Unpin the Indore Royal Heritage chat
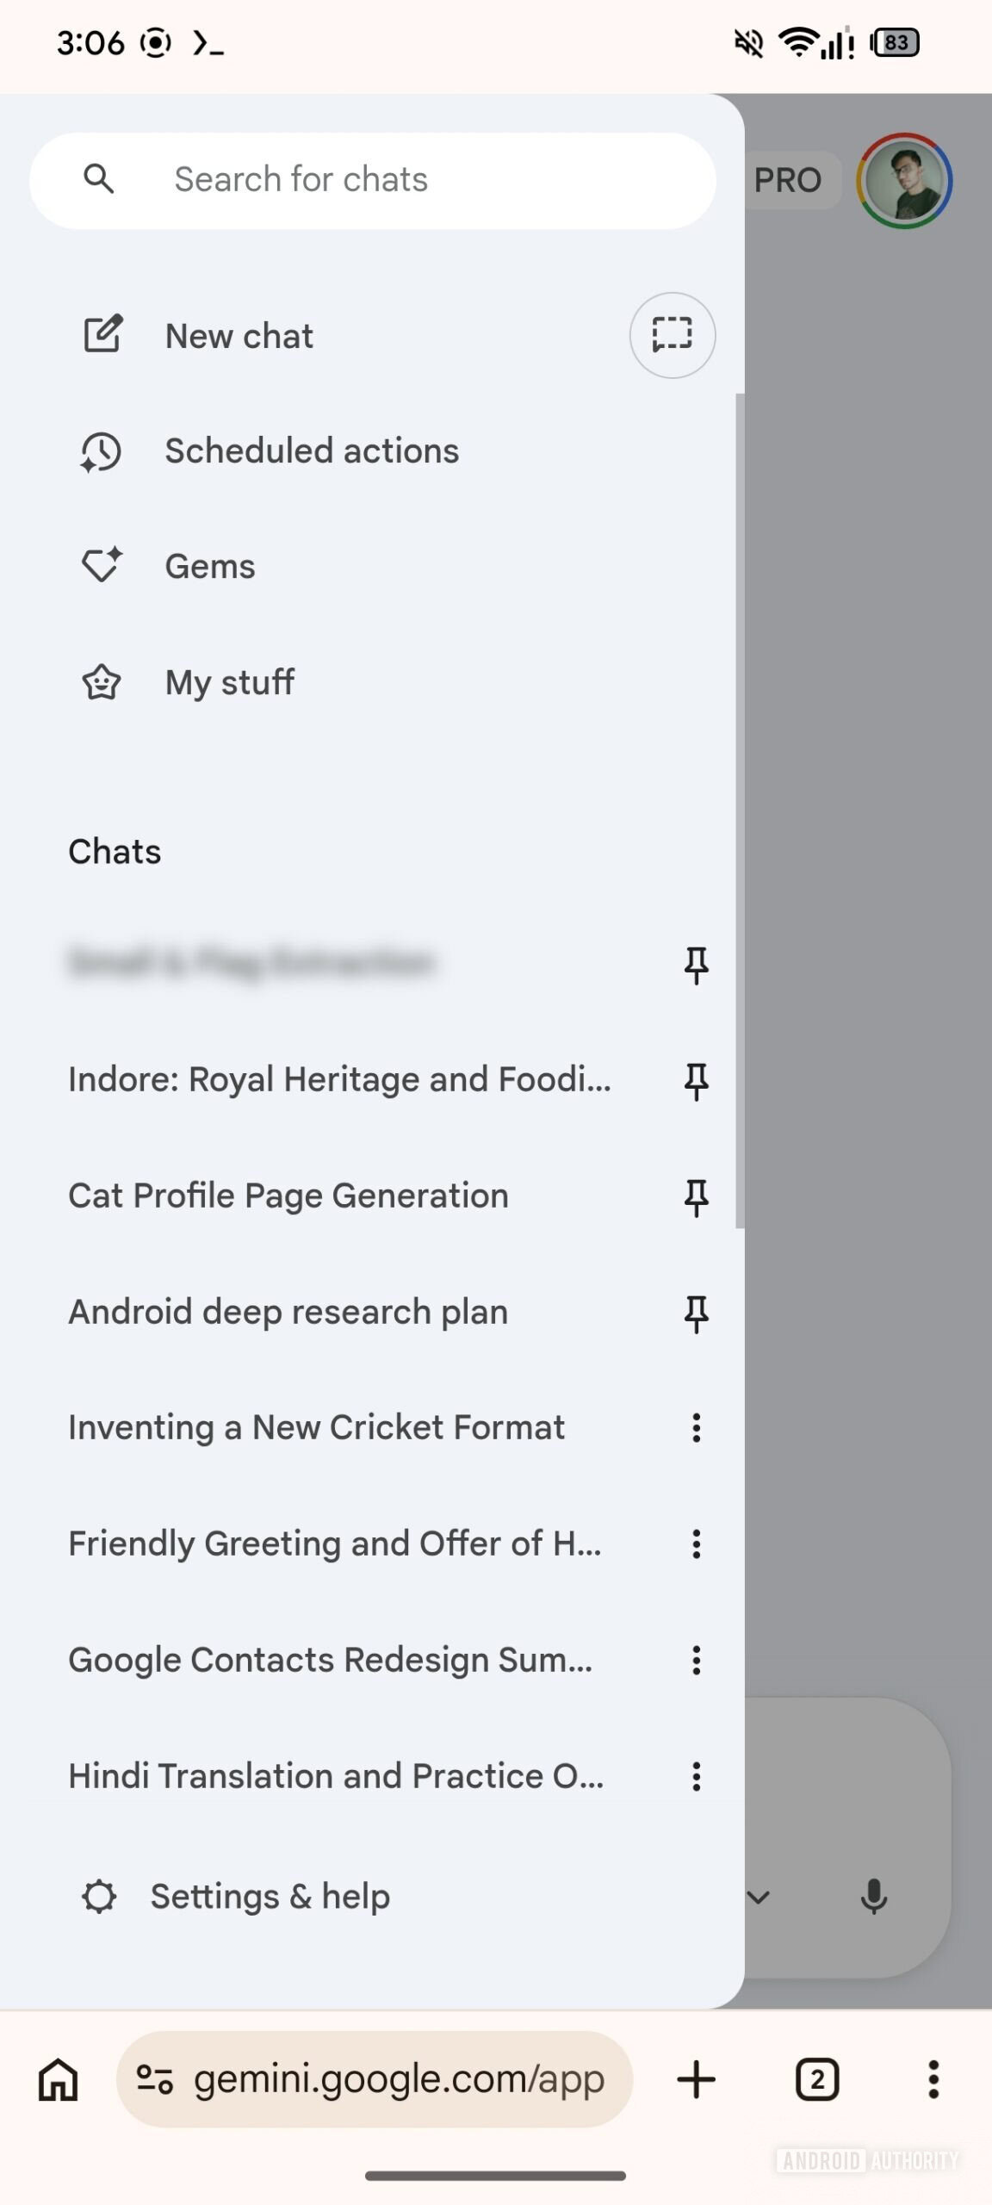 pos(697,1079)
